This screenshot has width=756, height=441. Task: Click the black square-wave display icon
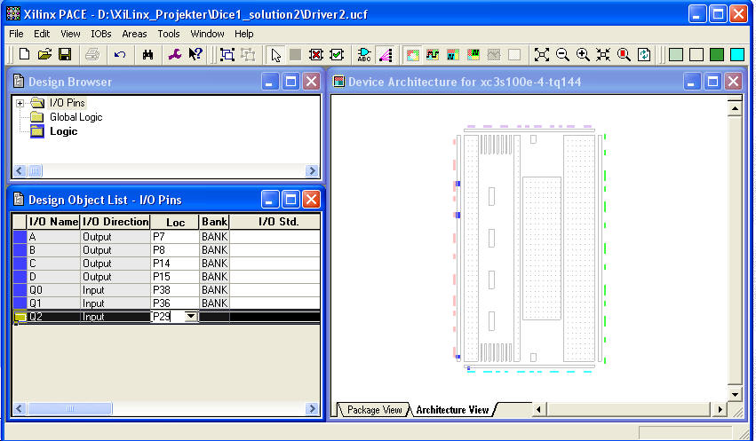tap(433, 54)
